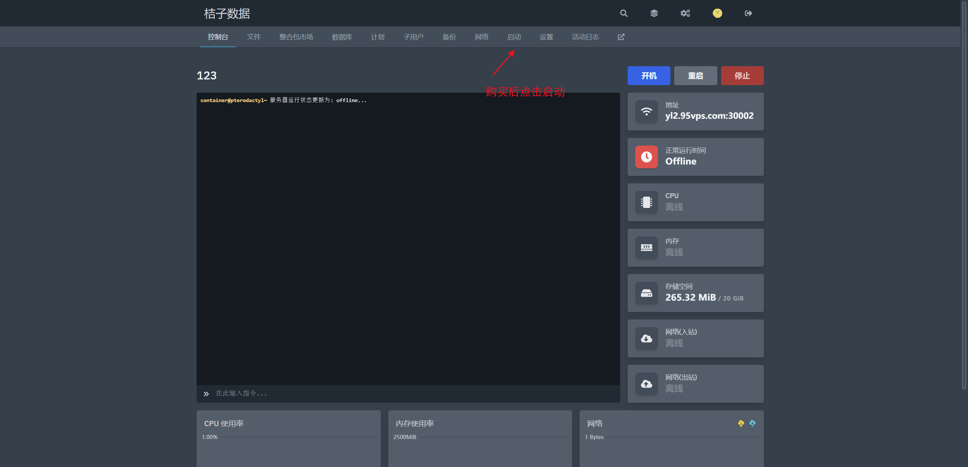Click the page vertical scrollbar

pyautogui.click(x=964, y=195)
